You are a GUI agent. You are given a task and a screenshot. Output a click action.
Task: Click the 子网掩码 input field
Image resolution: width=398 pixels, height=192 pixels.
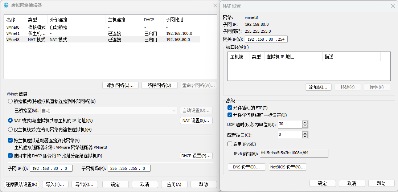(x=129, y=168)
